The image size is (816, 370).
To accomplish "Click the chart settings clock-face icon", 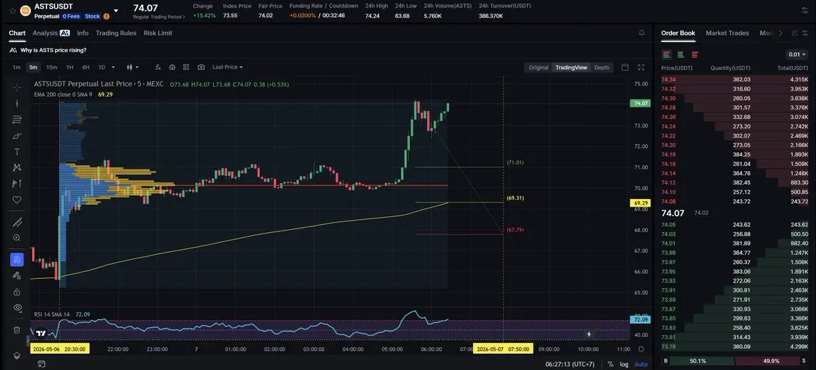I will (172, 67).
